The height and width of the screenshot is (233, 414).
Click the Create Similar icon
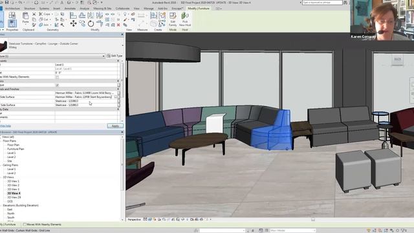[162, 23]
